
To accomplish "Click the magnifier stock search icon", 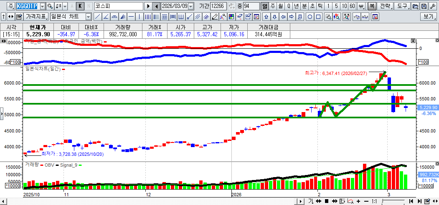I will click(50, 6).
